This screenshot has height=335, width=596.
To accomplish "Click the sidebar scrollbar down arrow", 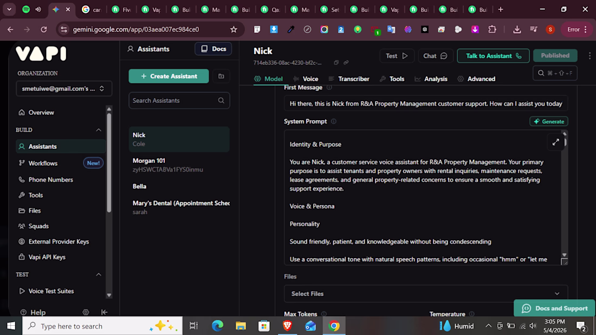I will (x=109, y=295).
